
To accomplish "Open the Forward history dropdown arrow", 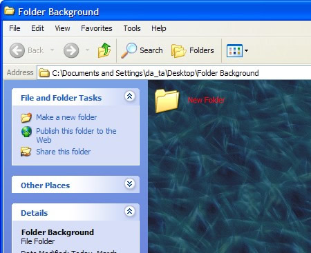I will click(x=87, y=50).
